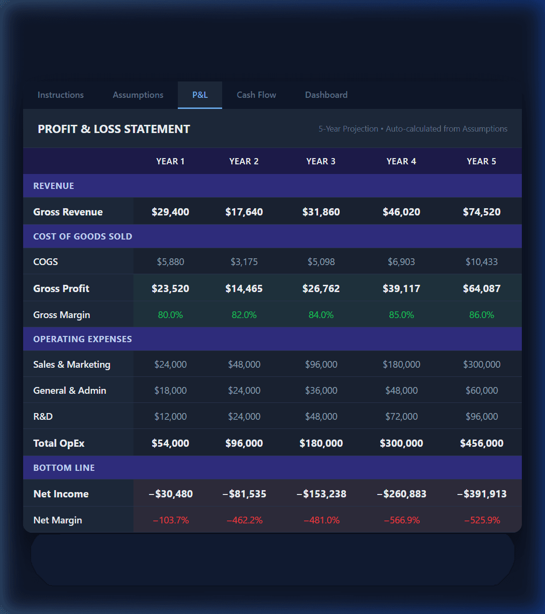Switch to the Instructions tab
This screenshot has height=614, width=545.
pos(60,95)
